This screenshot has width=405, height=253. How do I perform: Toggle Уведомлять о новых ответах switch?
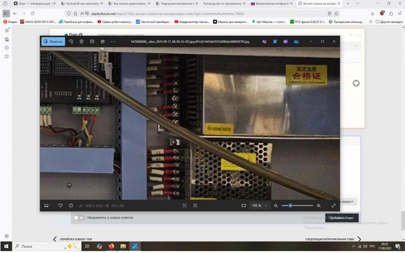(x=79, y=217)
